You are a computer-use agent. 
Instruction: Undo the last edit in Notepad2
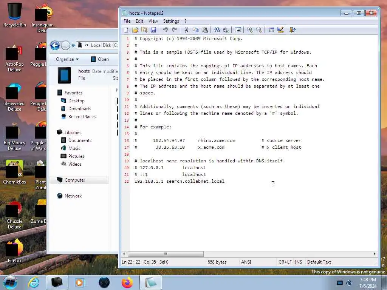(x=166, y=30)
